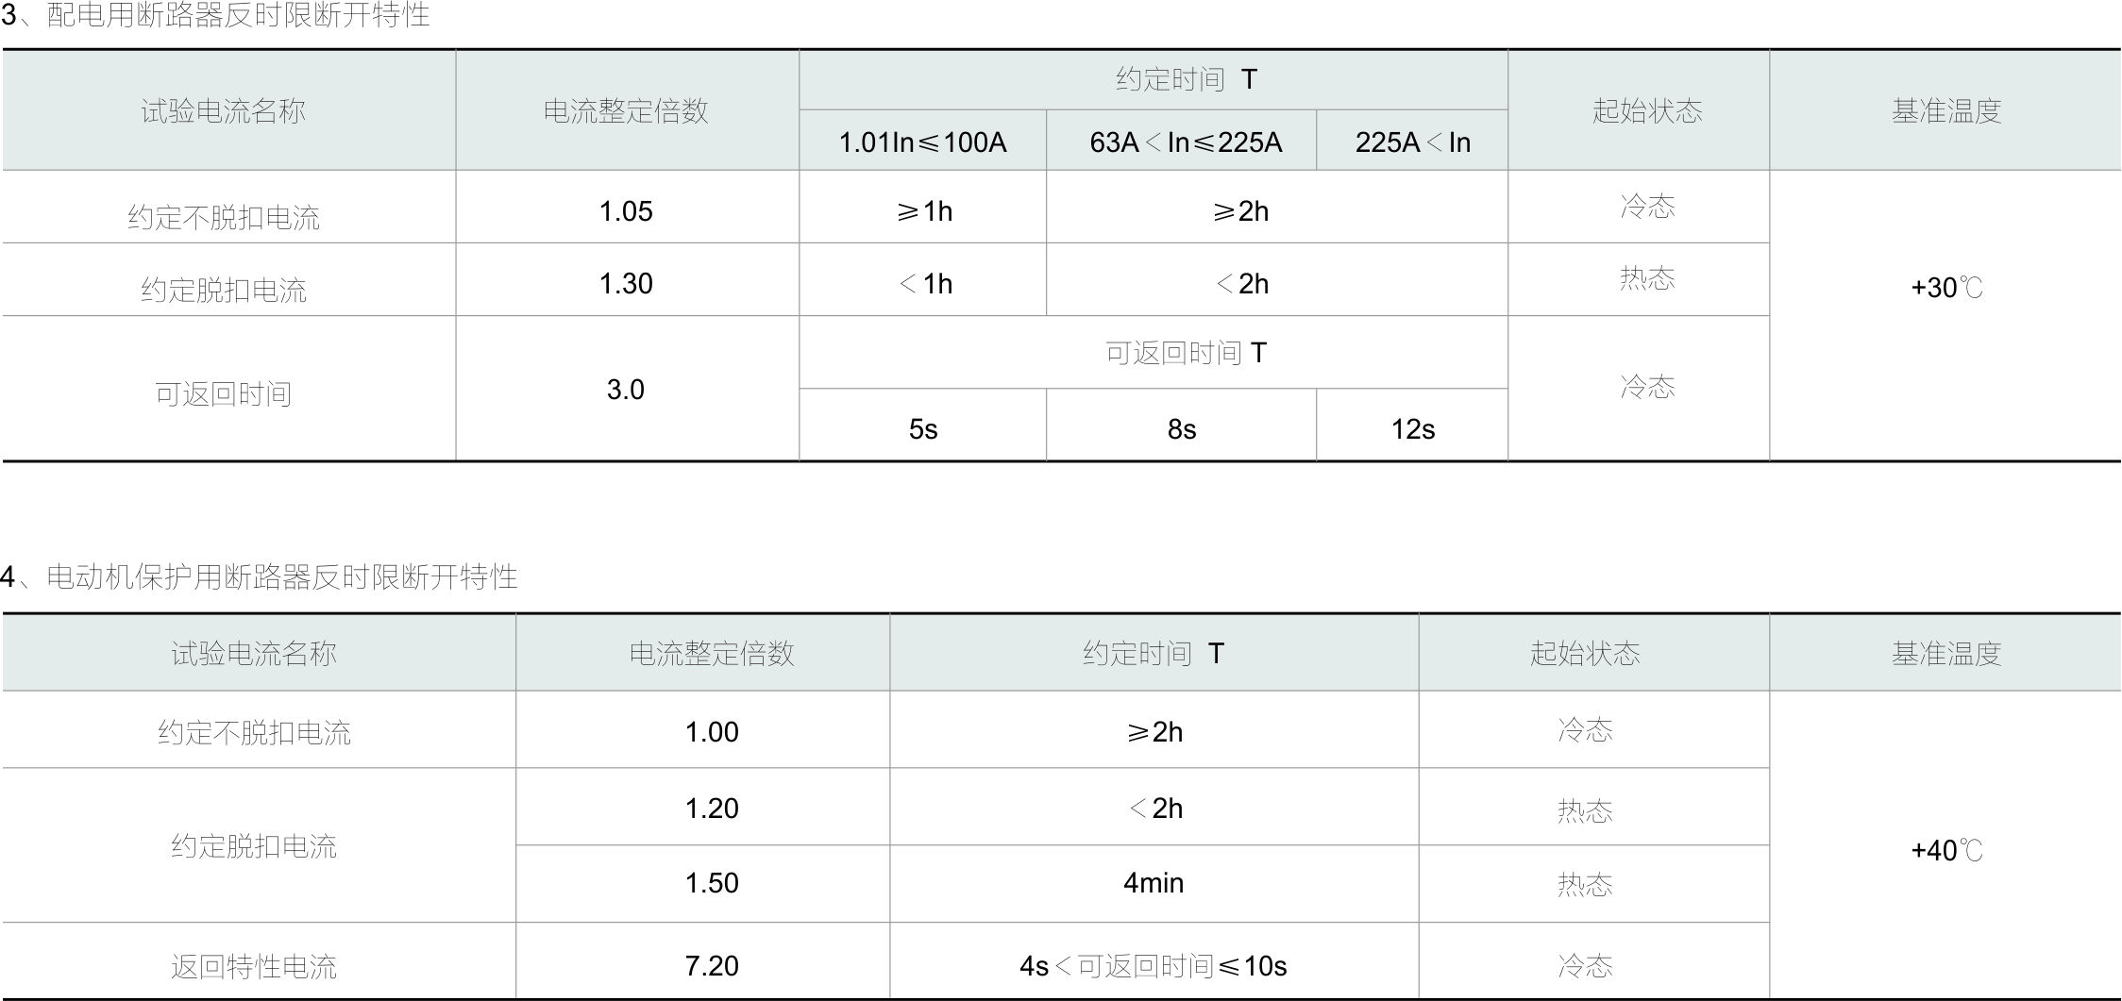The height and width of the screenshot is (1001, 2122).
Task: Click the 1.50 current multiple cell
Action: click(x=712, y=883)
